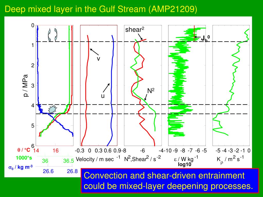The image size is (263, 197).
Task: Click the '16' temperature tick value
Action: point(55,150)
